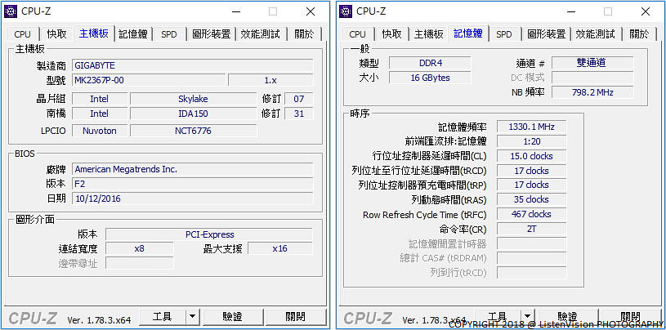Click BIOS version F2 field

192,184
